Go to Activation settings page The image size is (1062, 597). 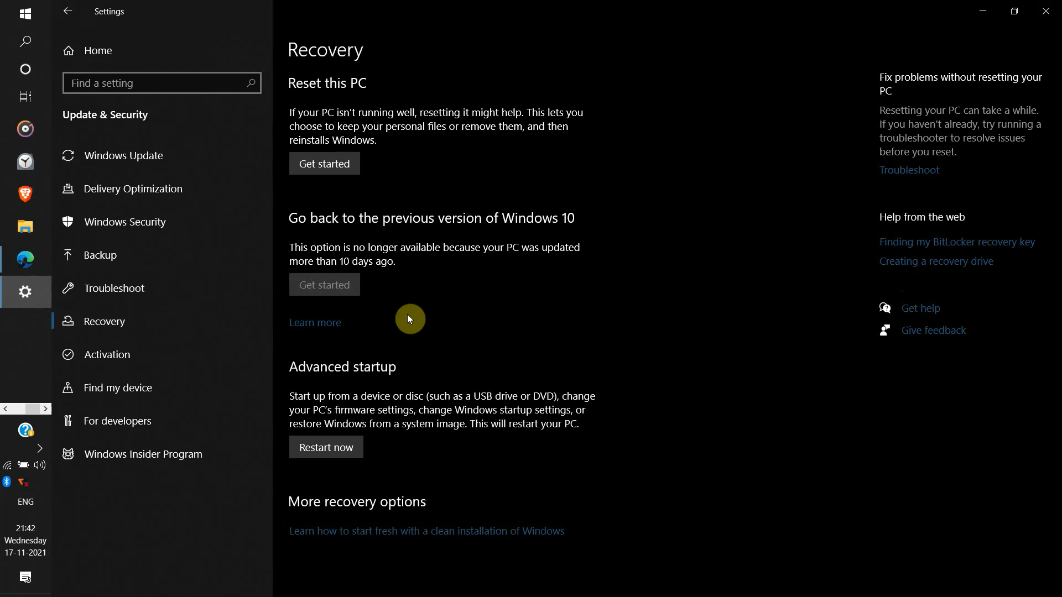click(107, 354)
